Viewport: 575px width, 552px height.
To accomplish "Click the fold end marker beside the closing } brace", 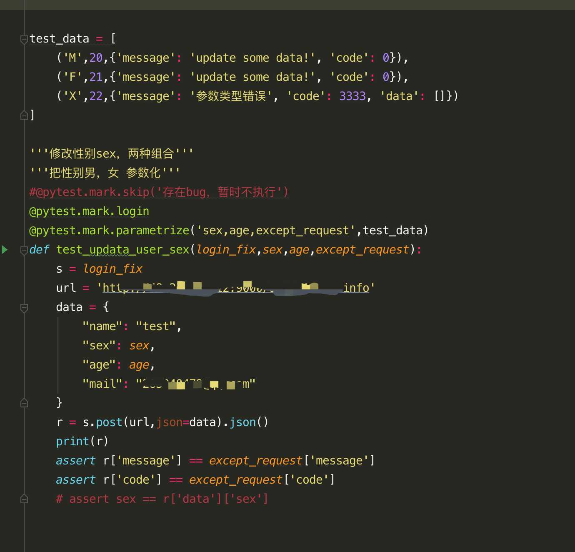I will tap(24, 403).
